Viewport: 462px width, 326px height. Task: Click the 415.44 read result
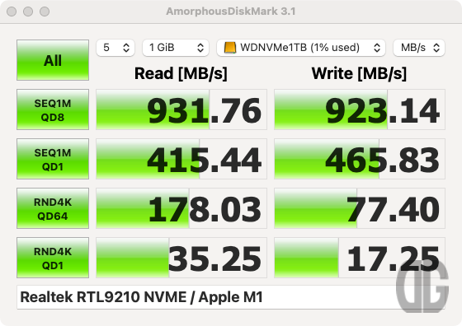click(181, 159)
